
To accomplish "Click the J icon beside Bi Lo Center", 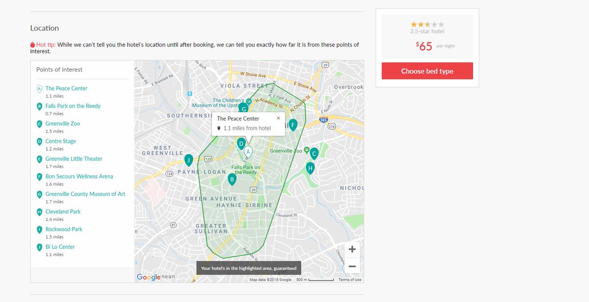I will (39, 247).
